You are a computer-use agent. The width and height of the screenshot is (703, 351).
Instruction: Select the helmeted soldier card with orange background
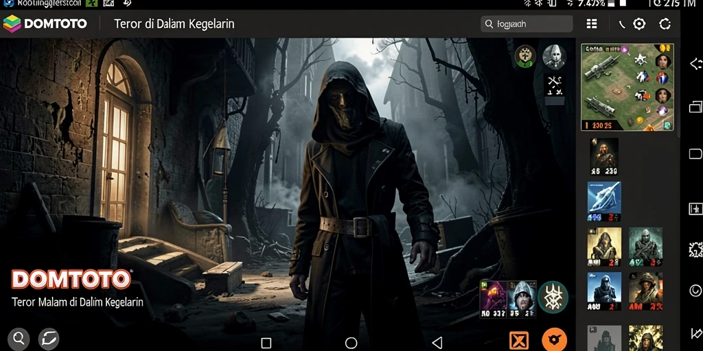(x=645, y=291)
